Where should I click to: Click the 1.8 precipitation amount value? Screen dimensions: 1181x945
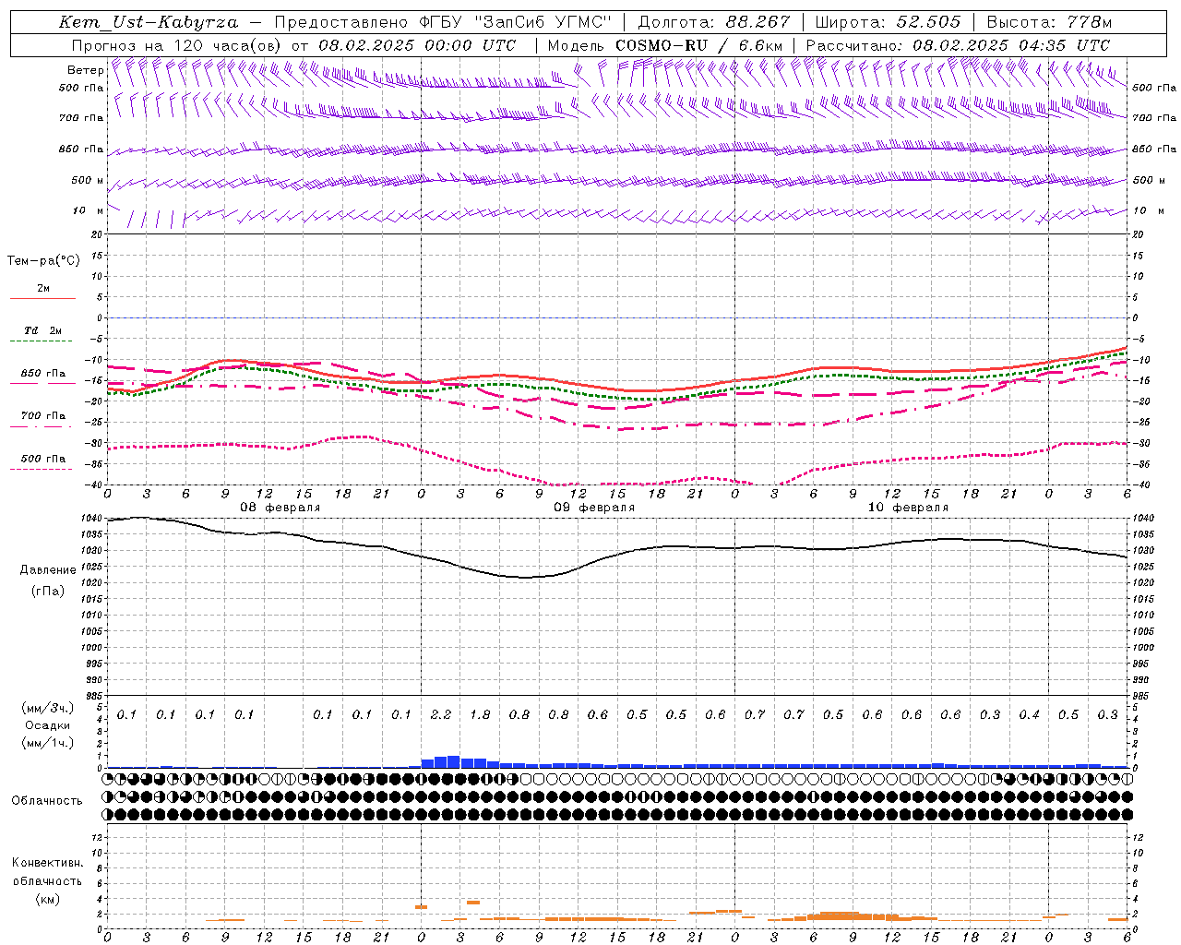[480, 714]
